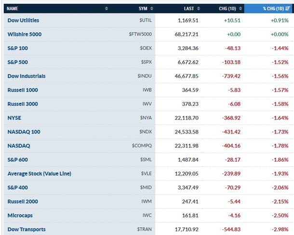The width and height of the screenshot is (294, 235).
Task: Click last price 46,677.85
Action: (x=187, y=76)
